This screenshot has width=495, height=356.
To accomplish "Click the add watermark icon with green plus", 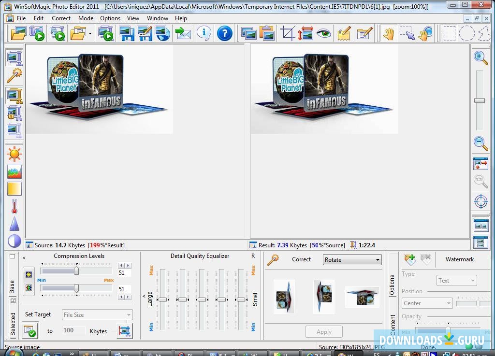I will click(410, 259).
